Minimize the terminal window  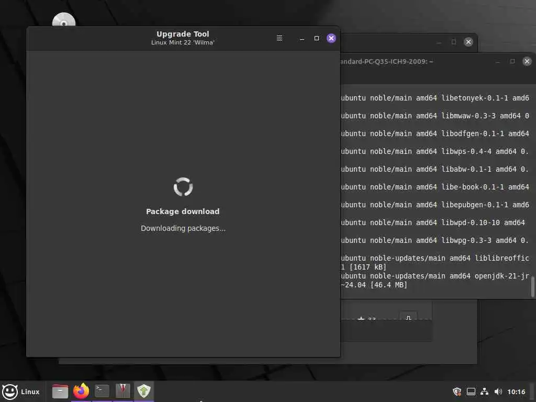497,62
